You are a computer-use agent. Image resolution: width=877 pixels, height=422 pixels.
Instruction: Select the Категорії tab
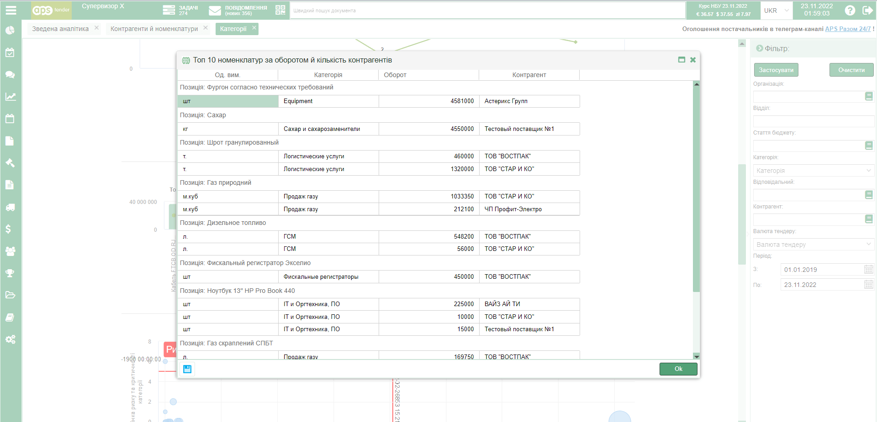tap(233, 29)
